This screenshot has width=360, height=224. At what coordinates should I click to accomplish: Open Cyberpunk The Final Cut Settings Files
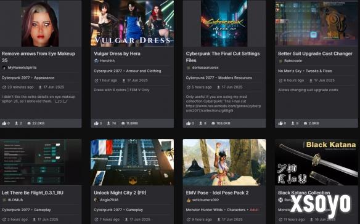(223, 57)
